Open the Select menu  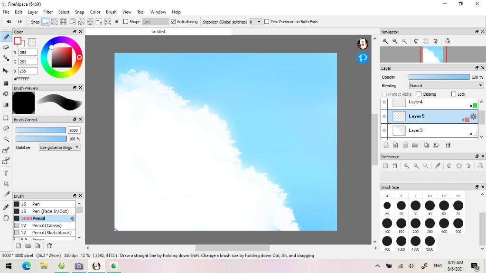64,12
